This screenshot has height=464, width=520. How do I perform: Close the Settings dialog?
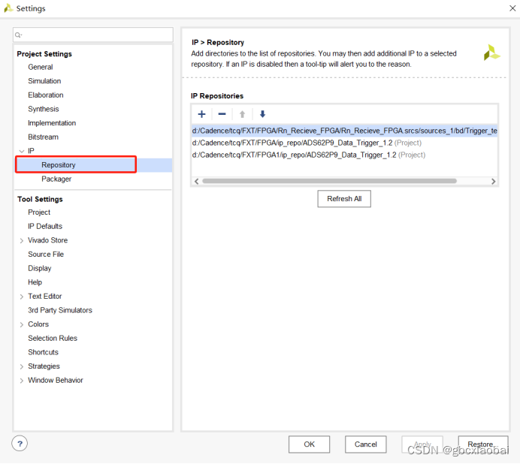[512, 8]
